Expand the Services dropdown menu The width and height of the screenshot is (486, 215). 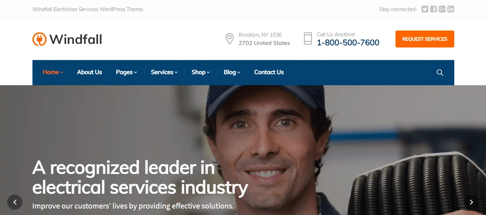(164, 72)
